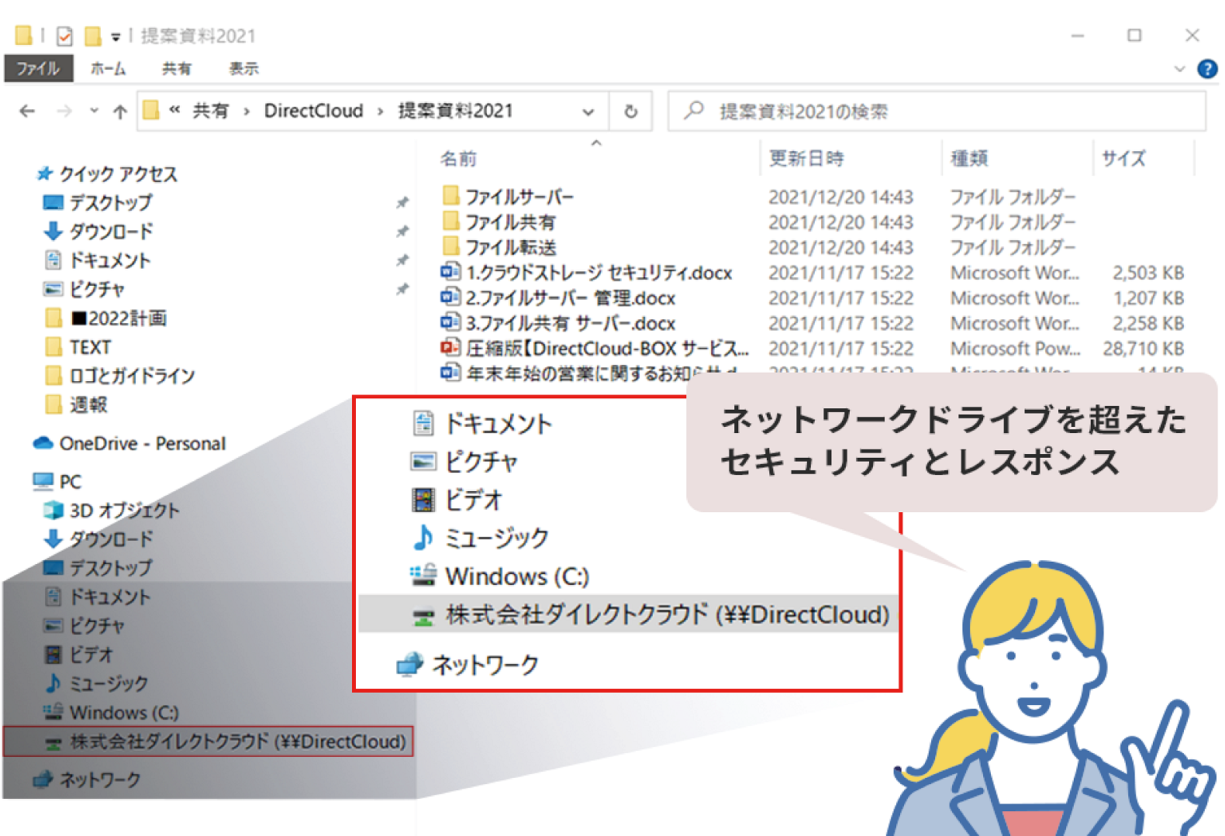Click the 提案資料2021の検索 search box
This screenshot has width=1225, height=836.
click(x=937, y=112)
